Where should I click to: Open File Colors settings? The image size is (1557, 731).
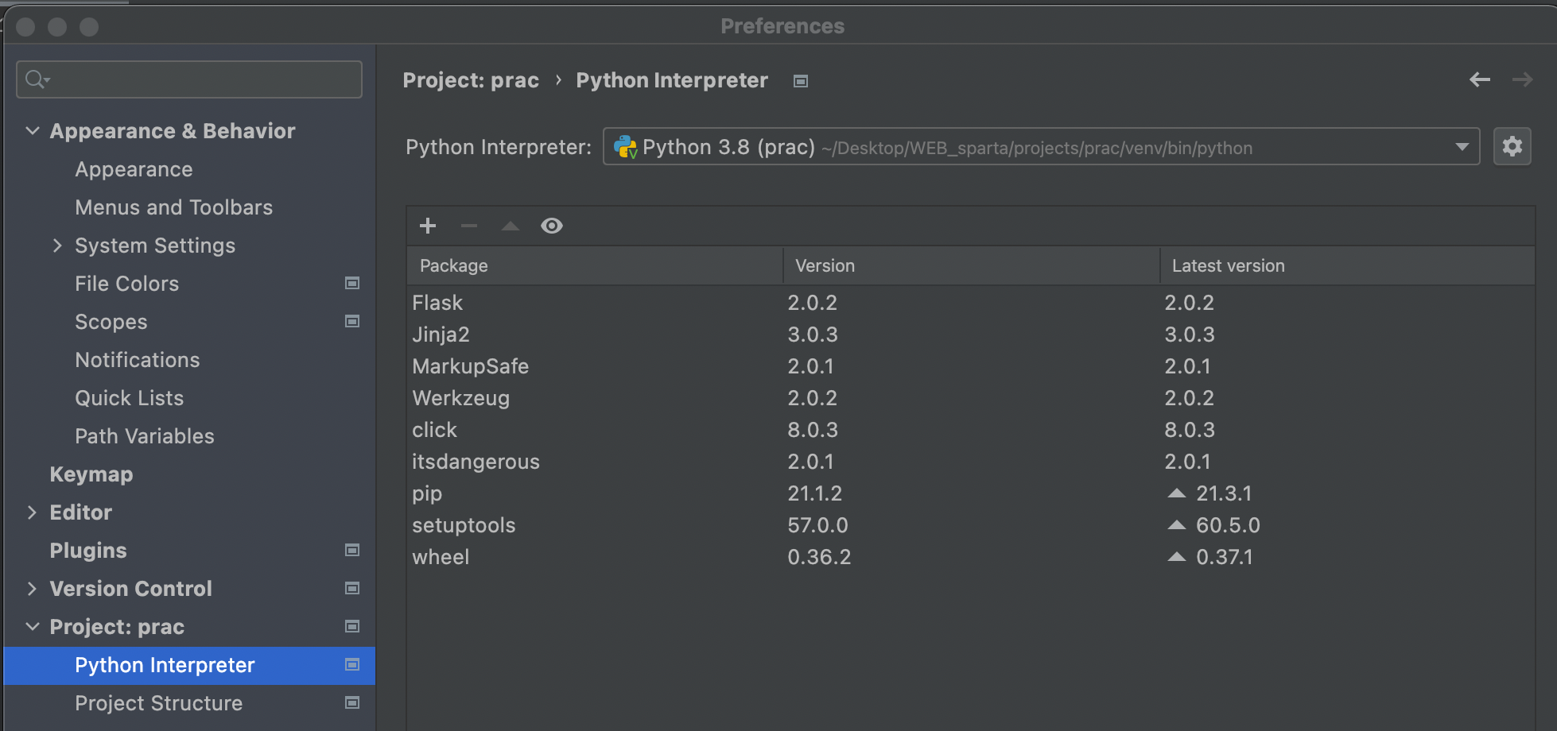click(x=126, y=284)
